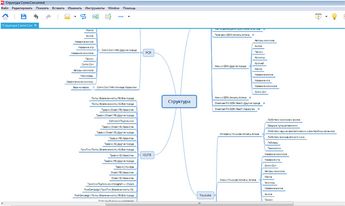Select Режиссеры subtopic
This screenshot has width=345, height=206.
tap(87, 76)
